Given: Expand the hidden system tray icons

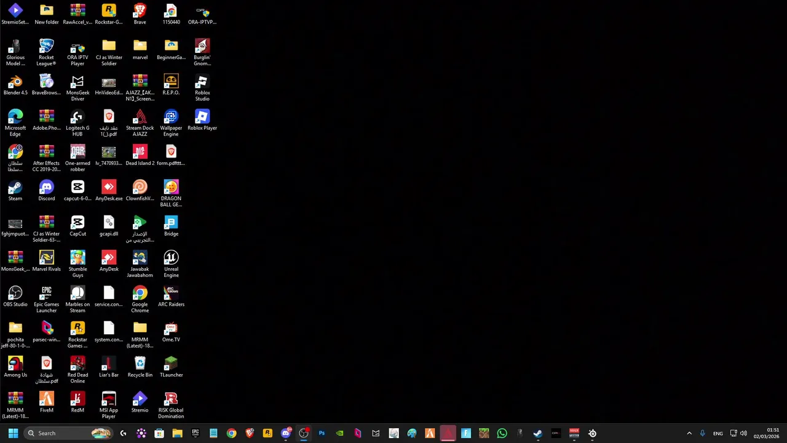Looking at the screenshot, I should tap(689, 433).
